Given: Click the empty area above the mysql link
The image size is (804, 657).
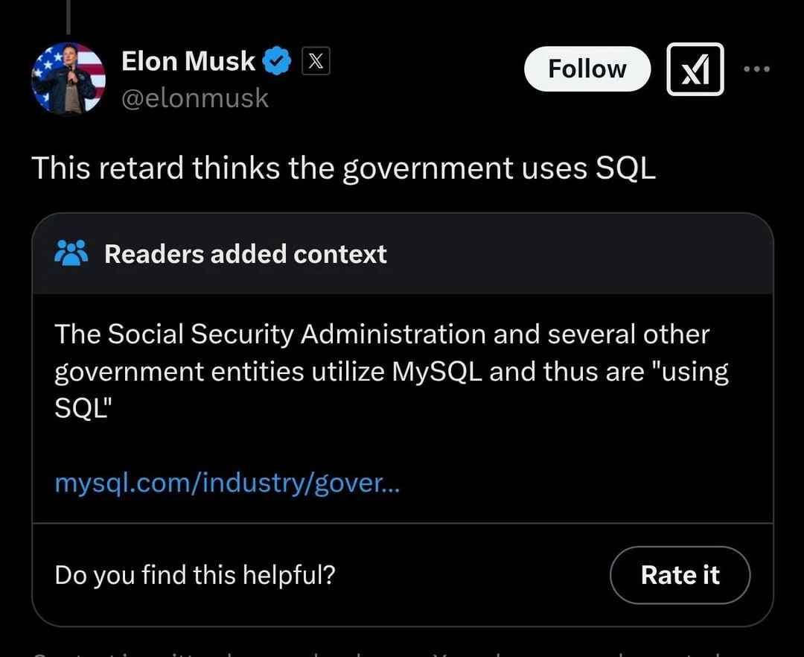Looking at the screenshot, I should pos(402,445).
